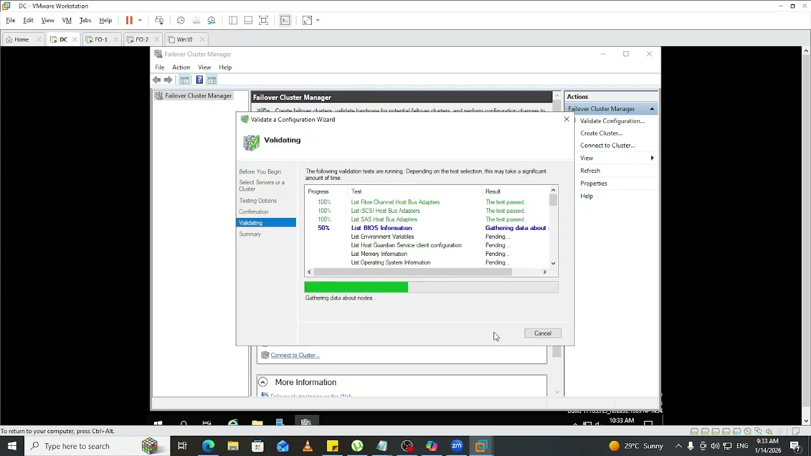Click Properties in Actions pane
Viewport: 811px width, 456px height.
click(594, 184)
